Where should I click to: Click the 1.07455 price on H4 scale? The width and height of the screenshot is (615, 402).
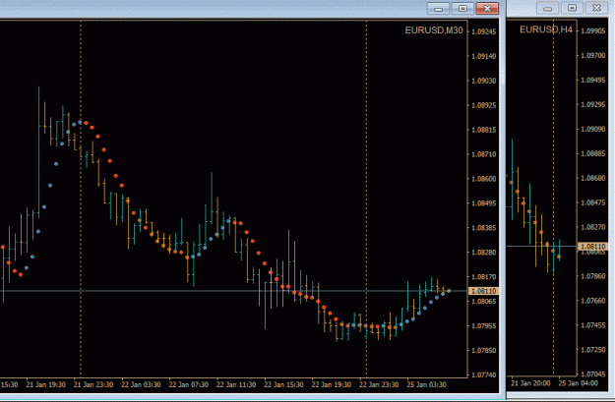[x=593, y=325]
